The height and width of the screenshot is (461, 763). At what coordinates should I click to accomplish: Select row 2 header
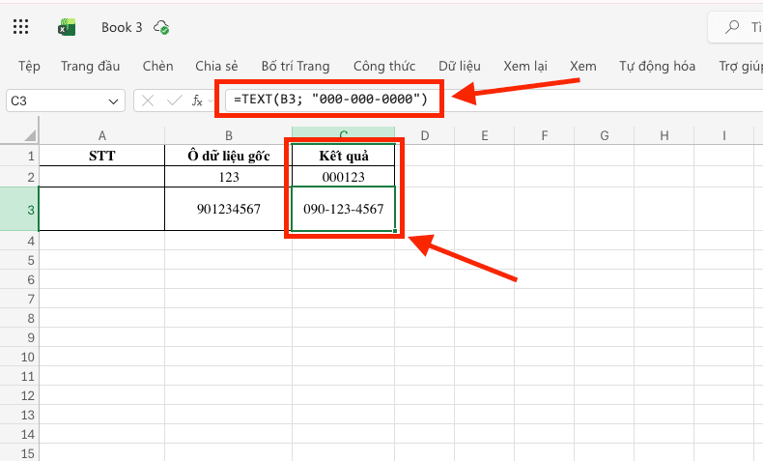click(19, 177)
